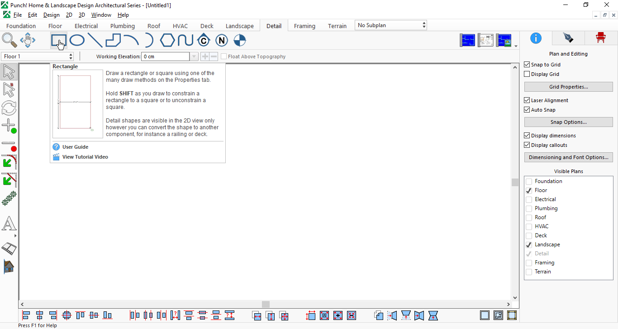Select the Text tool letter A
This screenshot has height=329, width=618.
[x=9, y=224]
